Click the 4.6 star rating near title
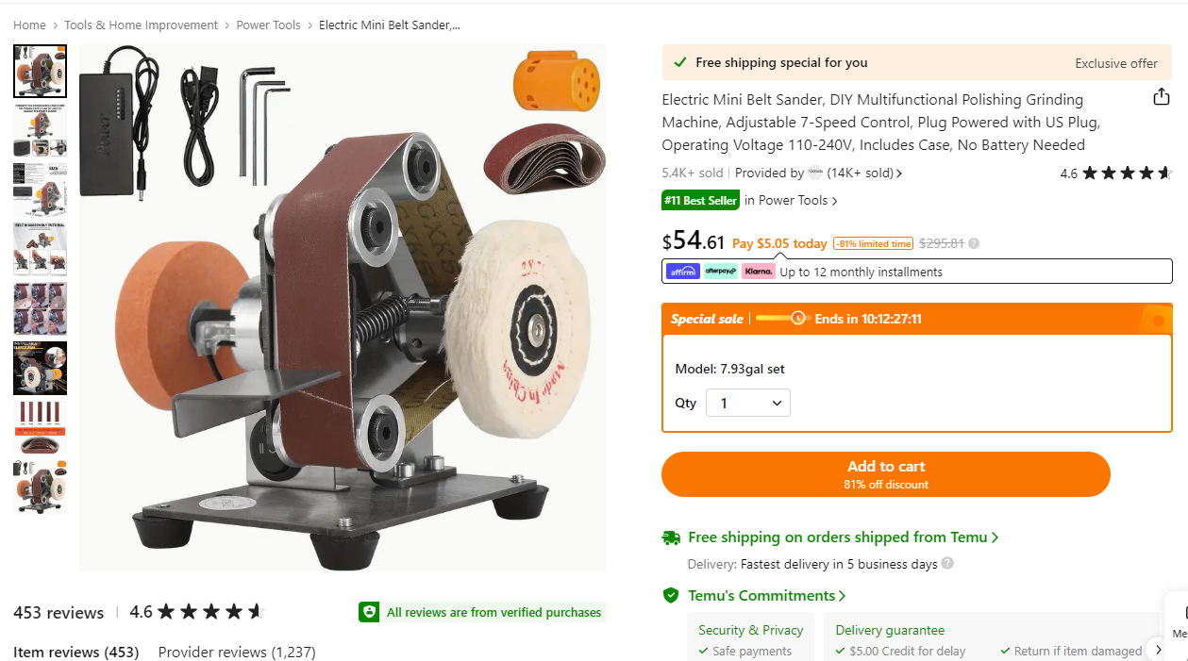This screenshot has width=1188, height=661. pos(1115,174)
